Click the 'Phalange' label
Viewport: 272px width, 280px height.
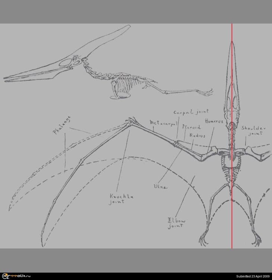pos(62,125)
